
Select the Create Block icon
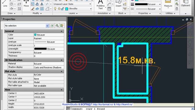point(125,4)
